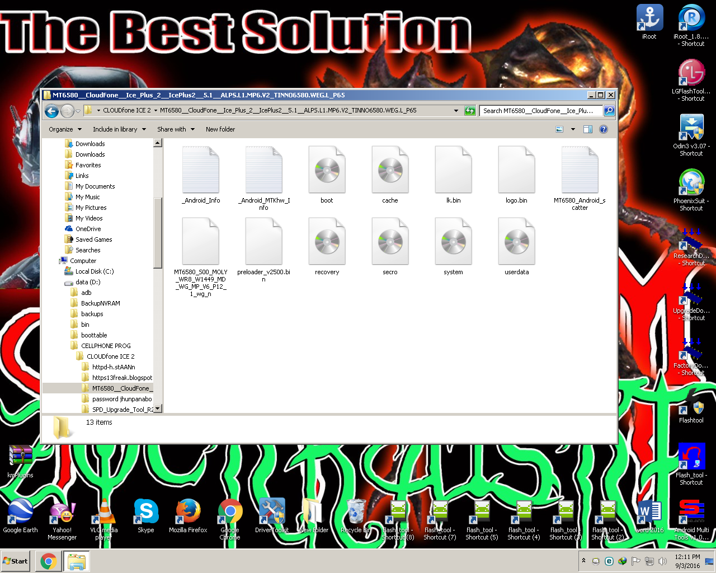Image resolution: width=716 pixels, height=573 pixels.
Task: Open SPD_Upgrade_Tool folder in tree
Action: pos(123,410)
